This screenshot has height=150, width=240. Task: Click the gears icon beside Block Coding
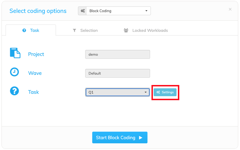(x=83, y=11)
